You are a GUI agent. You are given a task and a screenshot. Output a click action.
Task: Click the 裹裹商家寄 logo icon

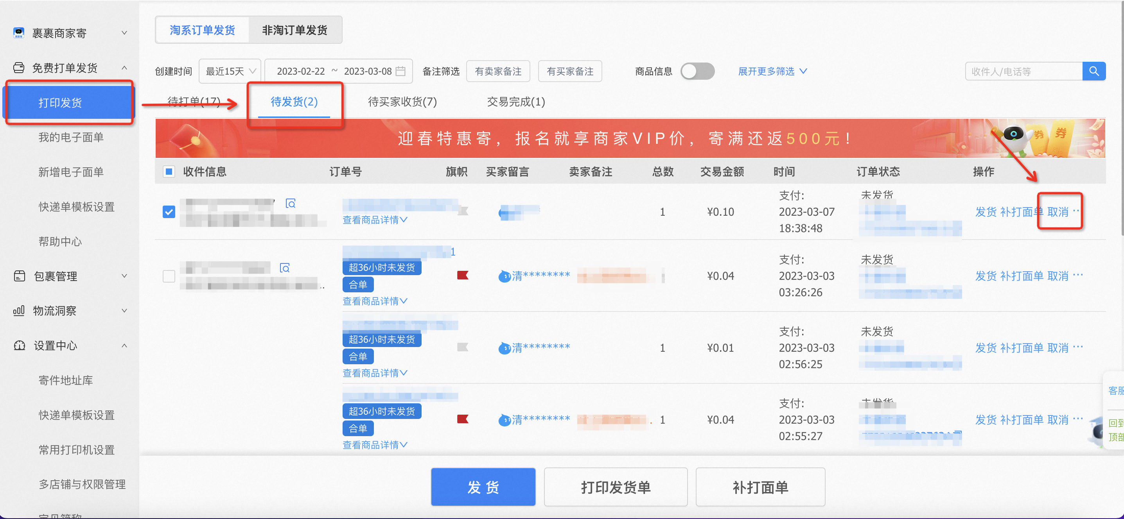(19, 33)
